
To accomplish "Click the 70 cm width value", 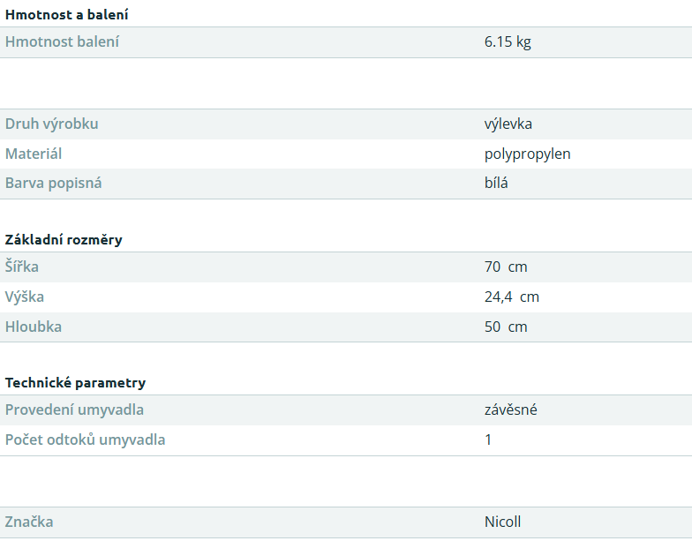I will click(x=506, y=267).
